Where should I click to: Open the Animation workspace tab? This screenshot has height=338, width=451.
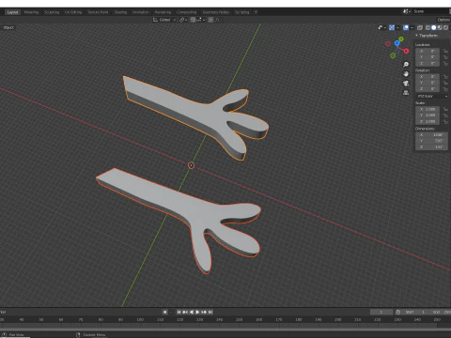point(141,12)
